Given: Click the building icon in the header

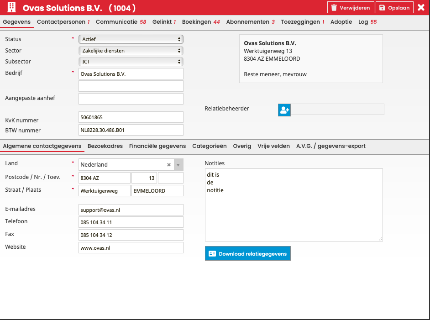Looking at the screenshot, I should point(12,8).
